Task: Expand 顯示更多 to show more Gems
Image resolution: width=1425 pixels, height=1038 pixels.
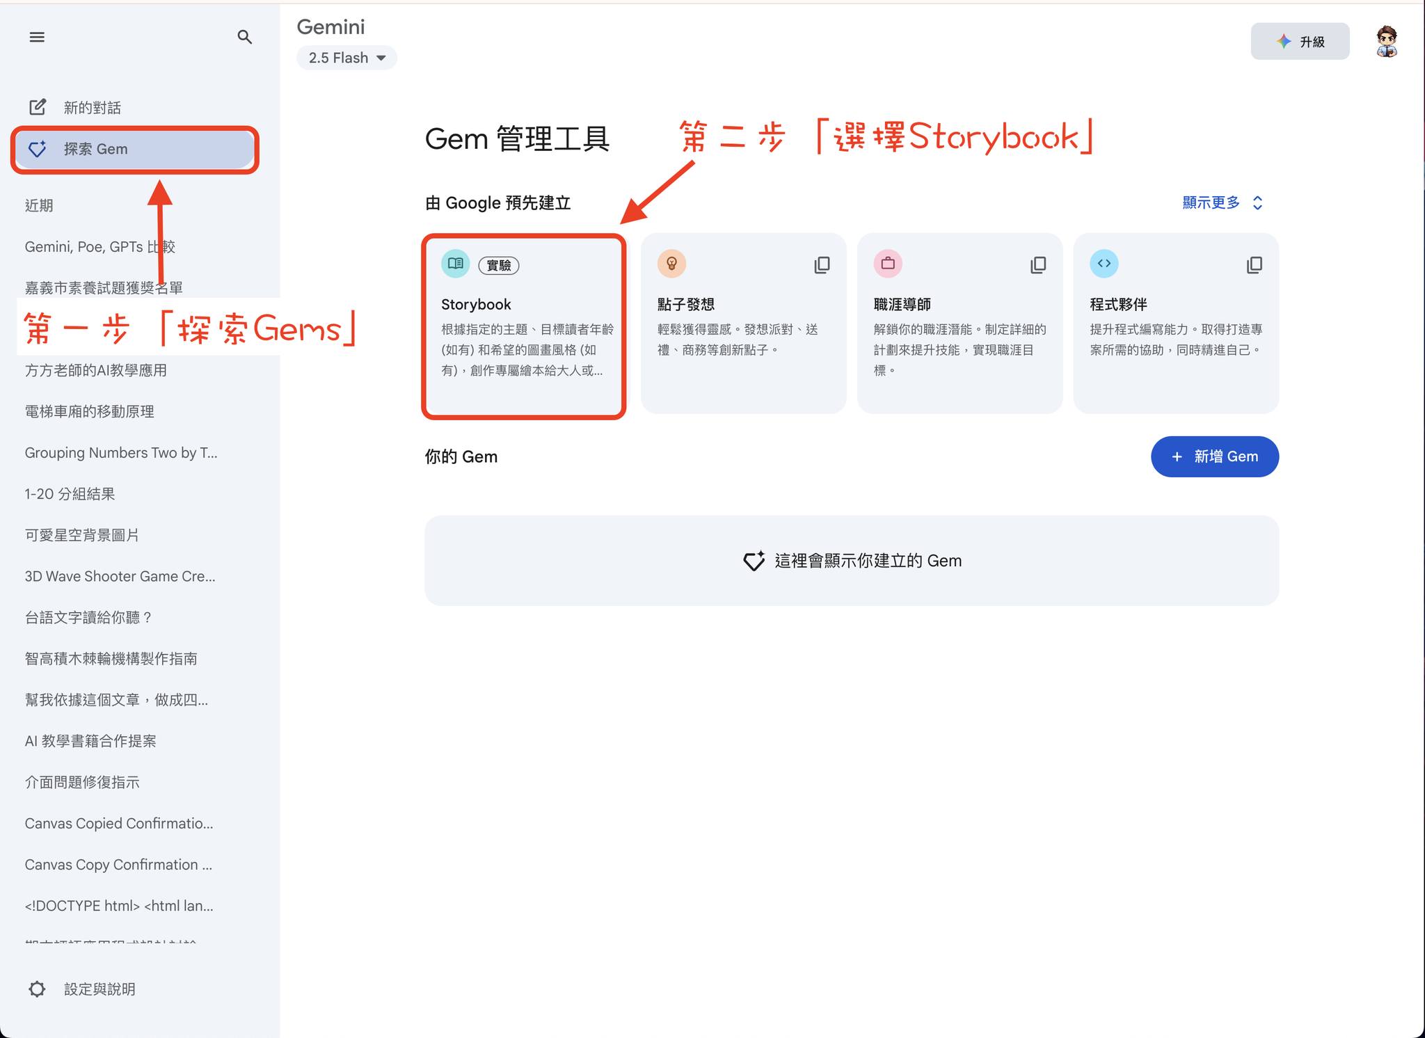Action: (1222, 202)
